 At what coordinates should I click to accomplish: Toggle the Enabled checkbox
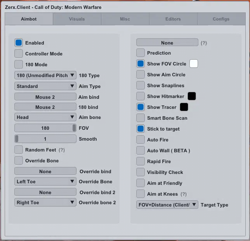coord(19,43)
